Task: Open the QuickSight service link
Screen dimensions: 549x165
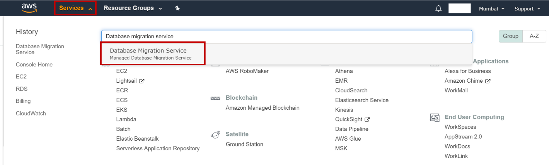Action: pyautogui.click(x=348, y=119)
